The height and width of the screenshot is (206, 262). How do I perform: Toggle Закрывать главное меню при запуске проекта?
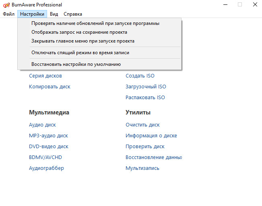click(99, 41)
